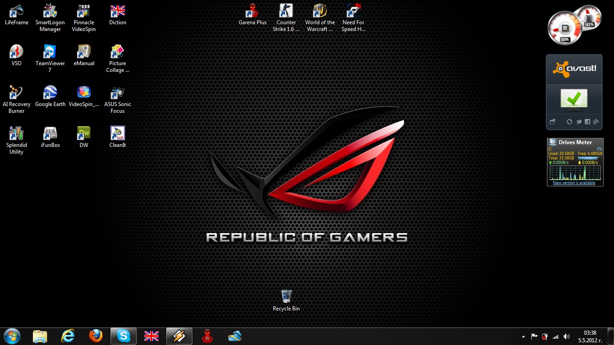
Task: Open the avast window icon in gadget
Action: pyautogui.click(x=552, y=122)
